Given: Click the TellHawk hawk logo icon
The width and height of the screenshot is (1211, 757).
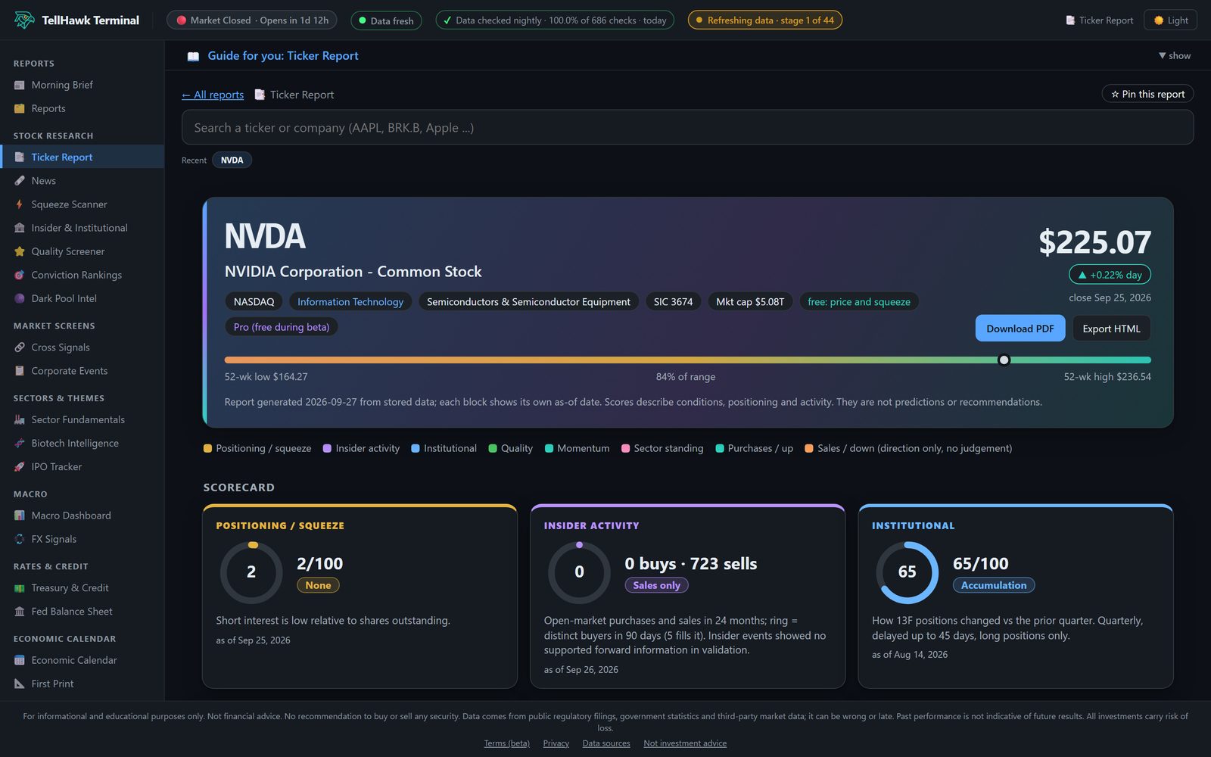Looking at the screenshot, I should point(24,20).
